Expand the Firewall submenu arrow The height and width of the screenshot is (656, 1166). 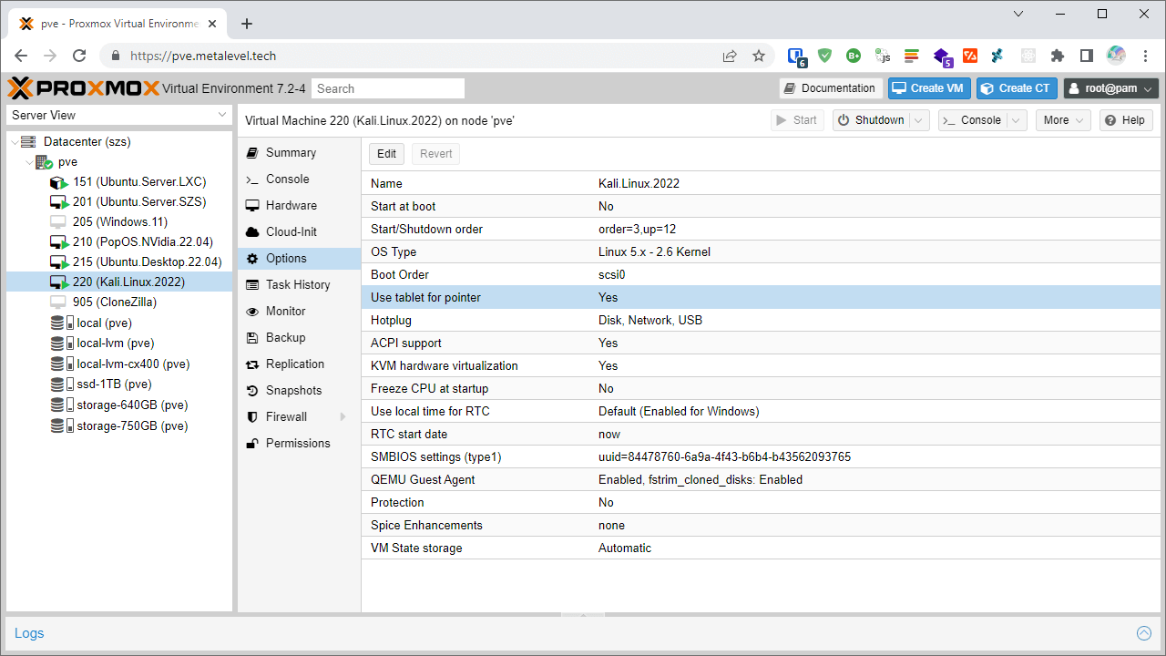(x=343, y=417)
